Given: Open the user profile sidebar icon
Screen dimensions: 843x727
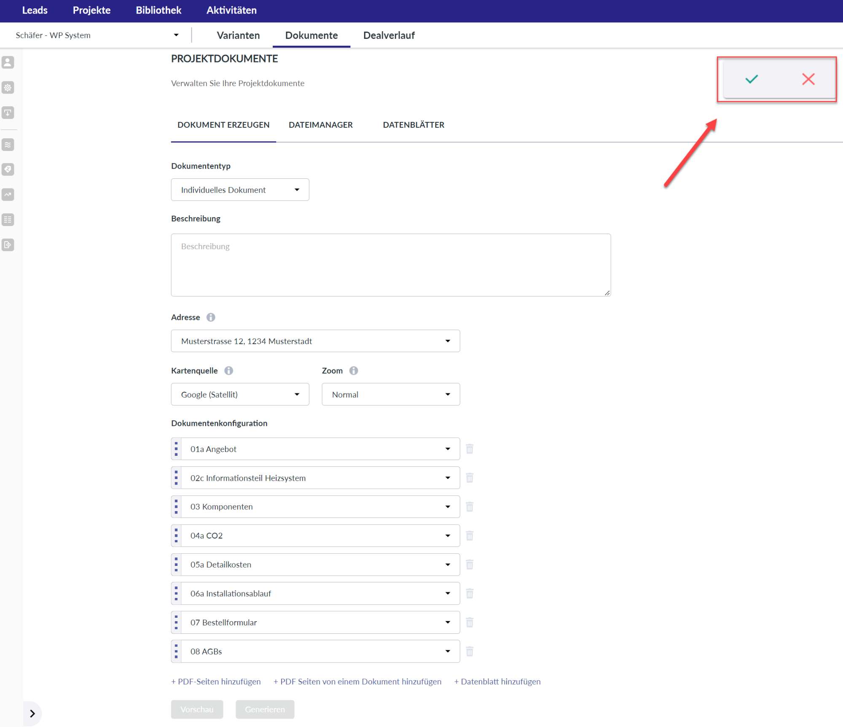Looking at the screenshot, I should pos(8,62).
